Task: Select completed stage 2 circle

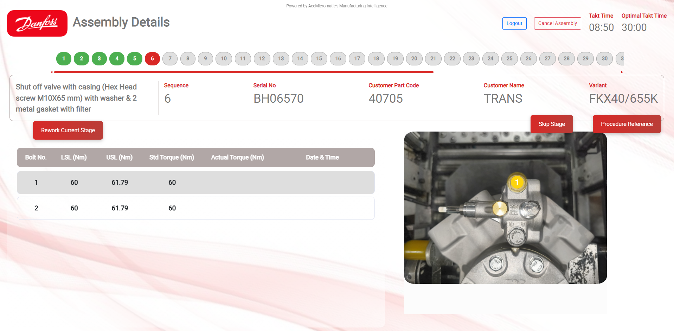Action: coord(82,59)
